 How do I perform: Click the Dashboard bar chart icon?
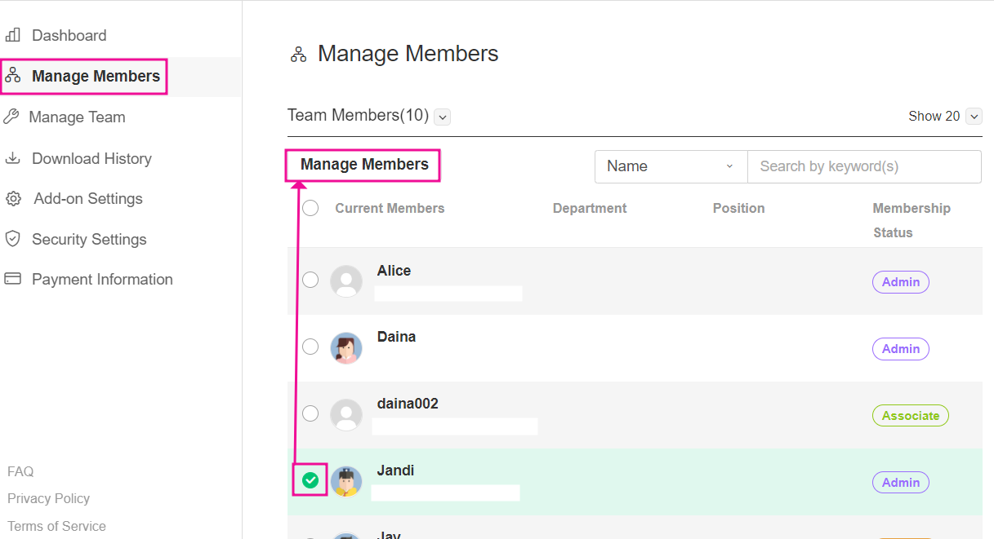coord(13,35)
